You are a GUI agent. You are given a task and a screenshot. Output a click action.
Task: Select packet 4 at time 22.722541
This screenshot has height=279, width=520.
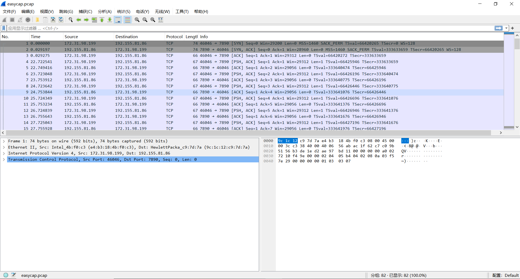pos(252,62)
